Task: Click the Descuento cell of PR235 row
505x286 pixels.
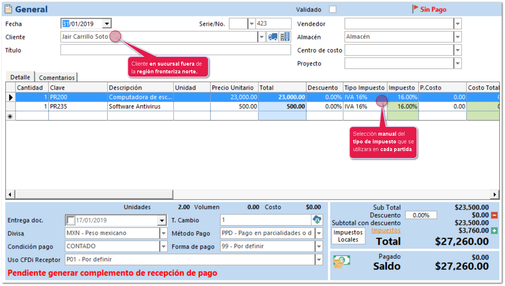Action: [x=324, y=106]
